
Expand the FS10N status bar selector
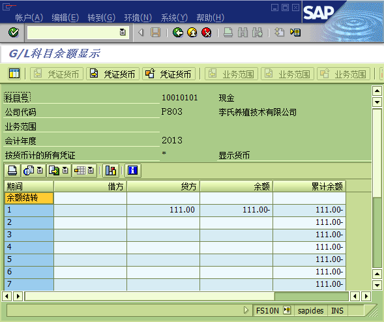point(287,310)
